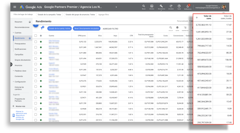Open Nivel: Directamente vinculados chip

[x=87, y=28]
